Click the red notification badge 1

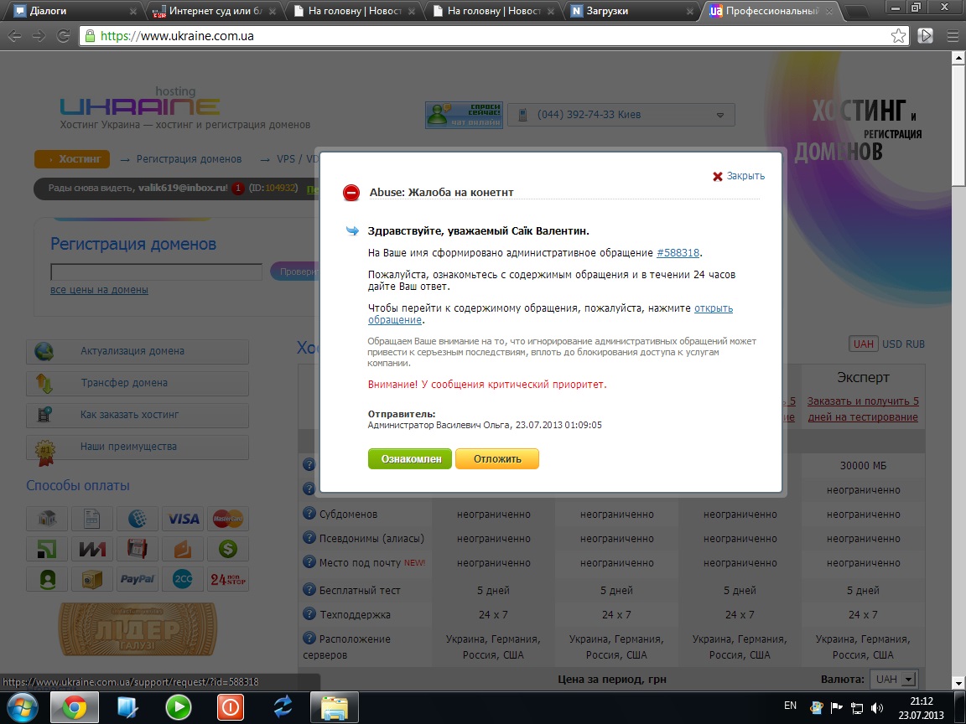pos(238,188)
